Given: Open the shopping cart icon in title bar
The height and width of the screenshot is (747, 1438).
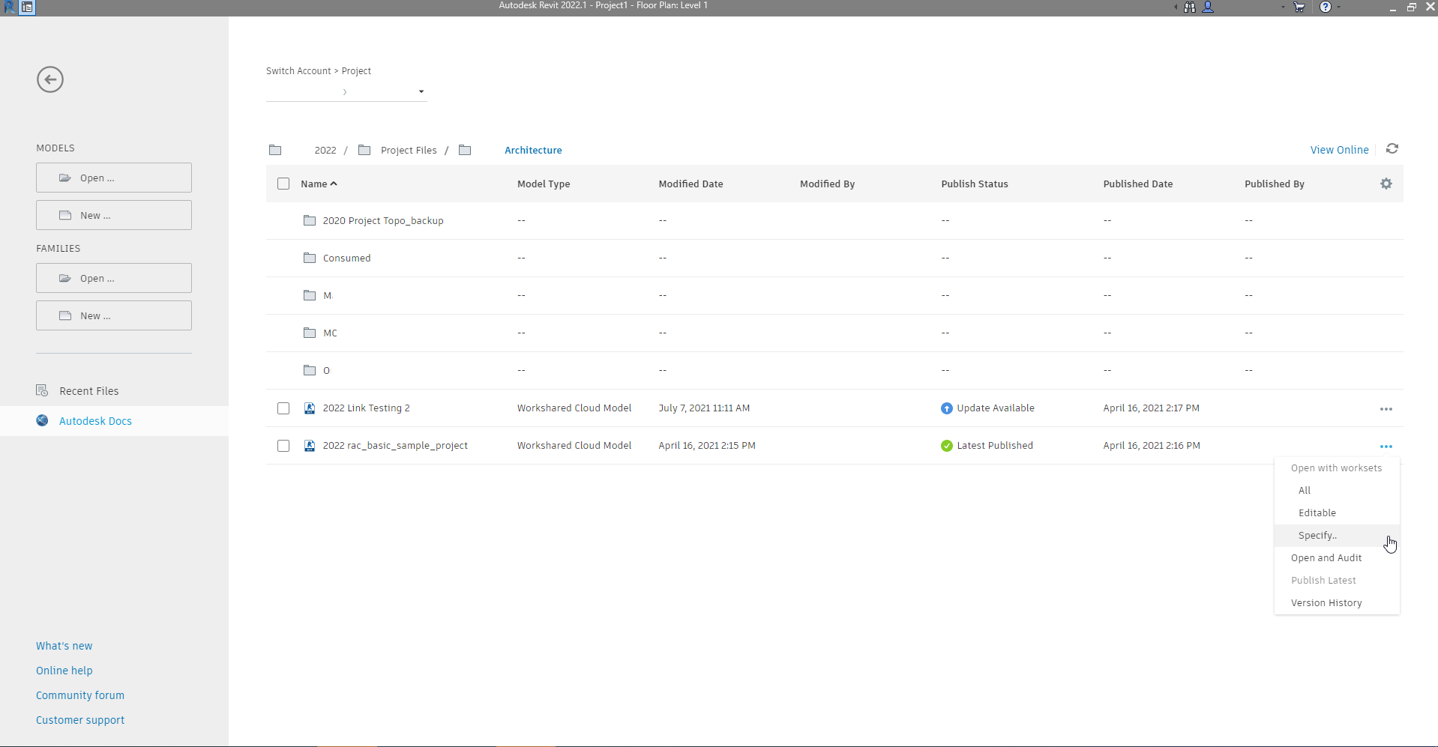Looking at the screenshot, I should pos(1299,7).
